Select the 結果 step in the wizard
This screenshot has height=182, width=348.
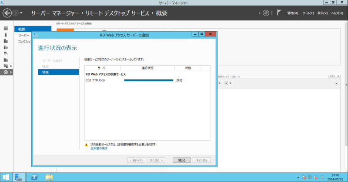pos(58,72)
